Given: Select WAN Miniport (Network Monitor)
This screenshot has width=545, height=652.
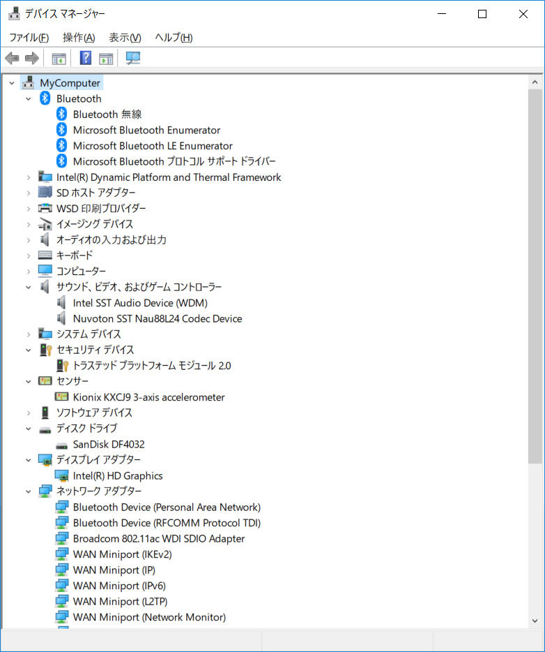Looking at the screenshot, I should tap(149, 617).
